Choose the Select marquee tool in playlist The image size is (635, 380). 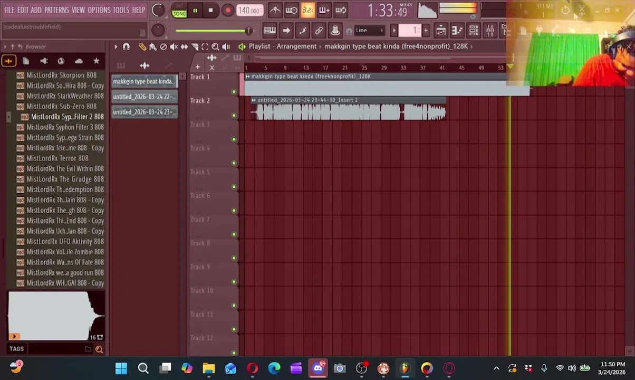(205, 47)
